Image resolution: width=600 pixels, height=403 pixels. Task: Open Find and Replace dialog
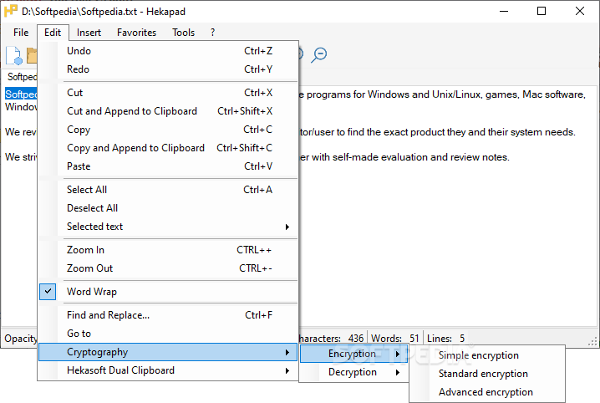[x=168, y=315]
